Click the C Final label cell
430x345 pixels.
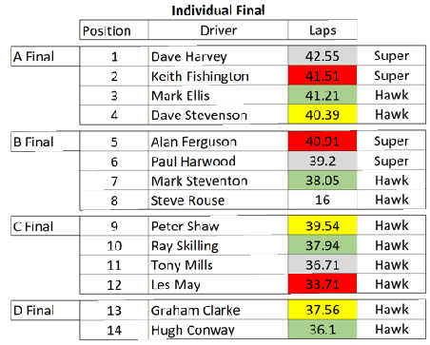click(46, 226)
